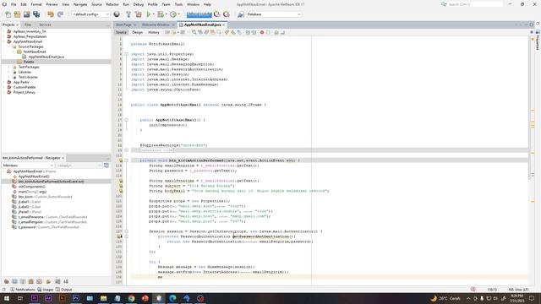Run project with green play icon
The height and width of the screenshot is (304, 541).
(149, 14)
